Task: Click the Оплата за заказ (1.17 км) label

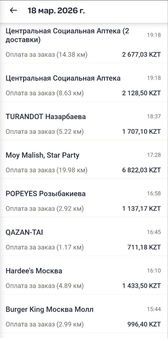Action: [45, 247]
